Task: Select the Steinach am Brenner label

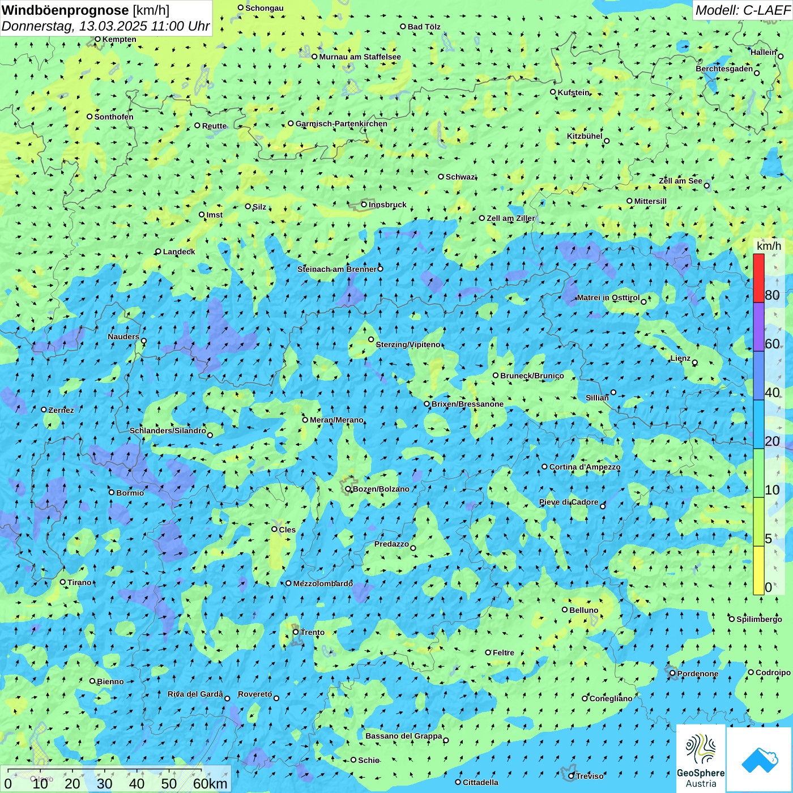Action: [x=336, y=269]
